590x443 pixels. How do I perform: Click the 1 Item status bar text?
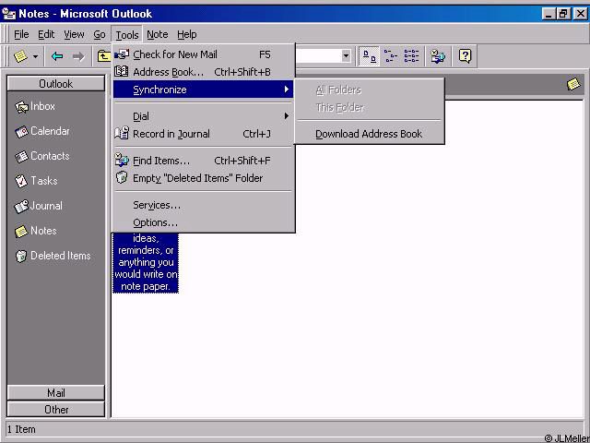(21, 429)
